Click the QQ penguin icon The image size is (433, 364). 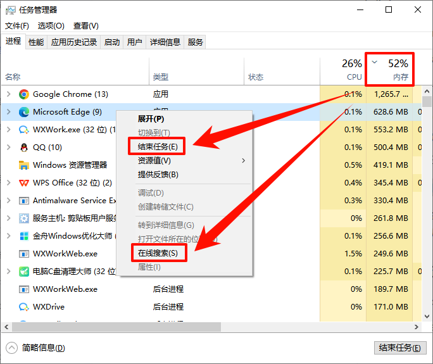[24, 147]
